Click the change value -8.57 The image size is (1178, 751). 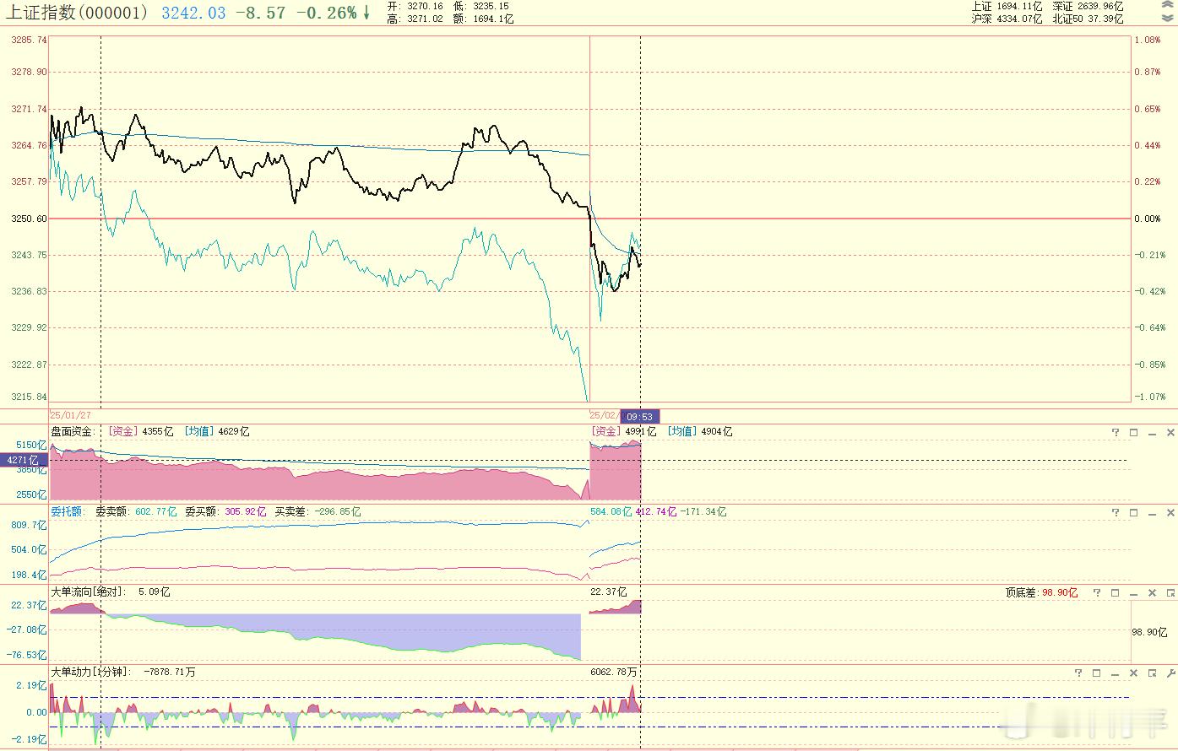[x=260, y=13]
